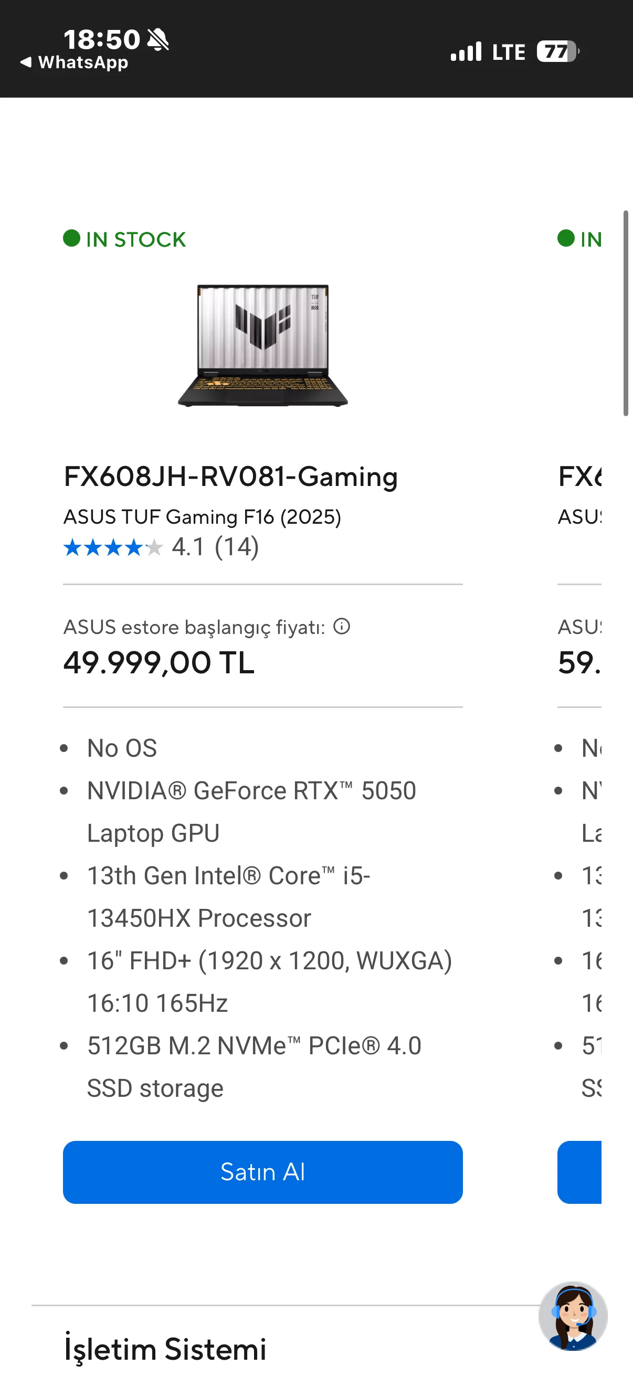This screenshot has width=633, height=1376.
Task: Tap the second product's partially visible title
Action: 580,476
